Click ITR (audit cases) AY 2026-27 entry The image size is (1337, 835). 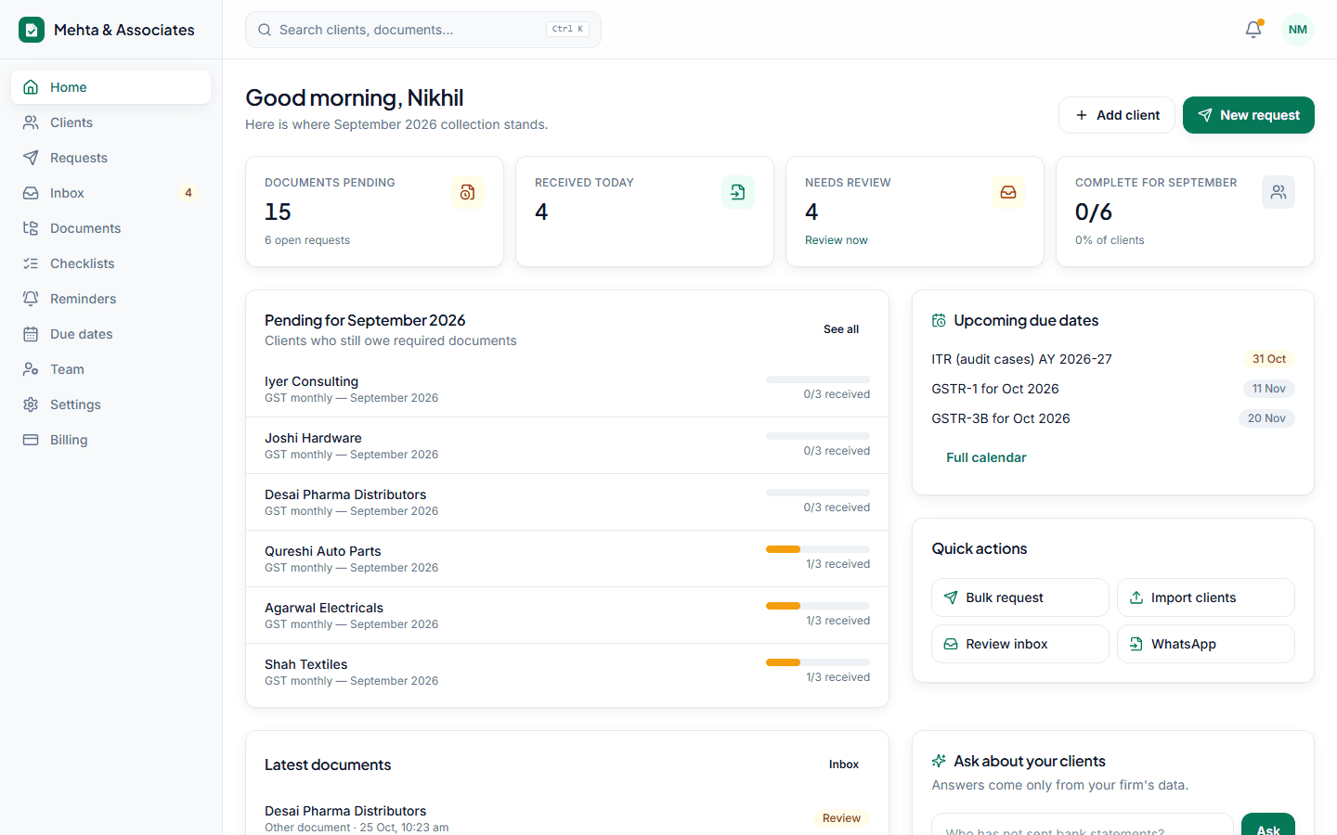click(x=1113, y=359)
